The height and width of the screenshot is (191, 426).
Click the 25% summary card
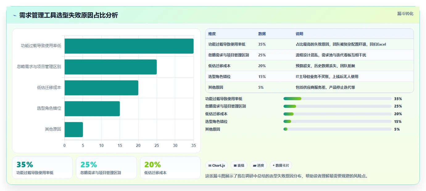[106, 168]
